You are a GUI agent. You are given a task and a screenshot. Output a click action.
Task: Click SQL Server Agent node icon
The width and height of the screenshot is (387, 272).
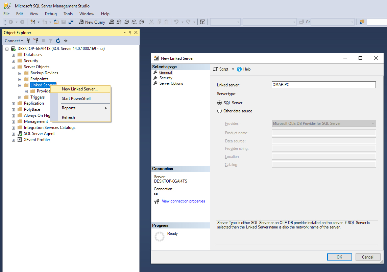(x=20, y=134)
